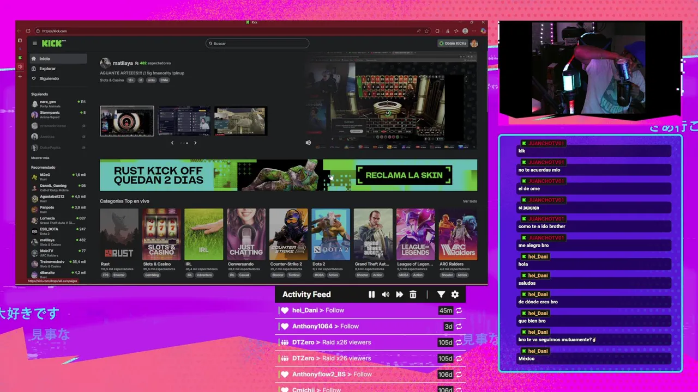This screenshot has height=392, width=698.
Task: Select the Kick tab in vertical tab strip
Action: [20, 58]
